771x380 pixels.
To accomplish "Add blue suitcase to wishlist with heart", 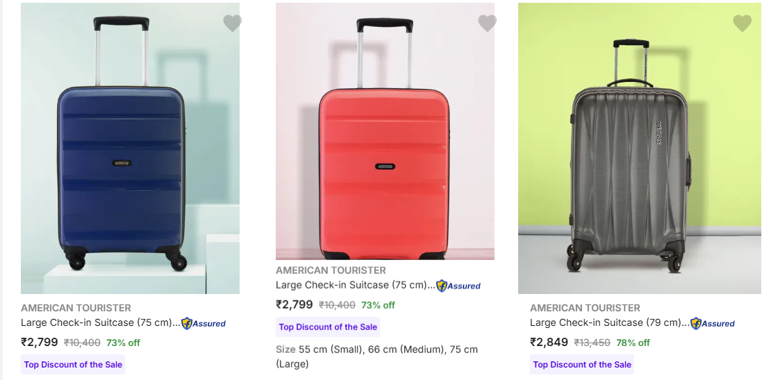I will click(232, 24).
